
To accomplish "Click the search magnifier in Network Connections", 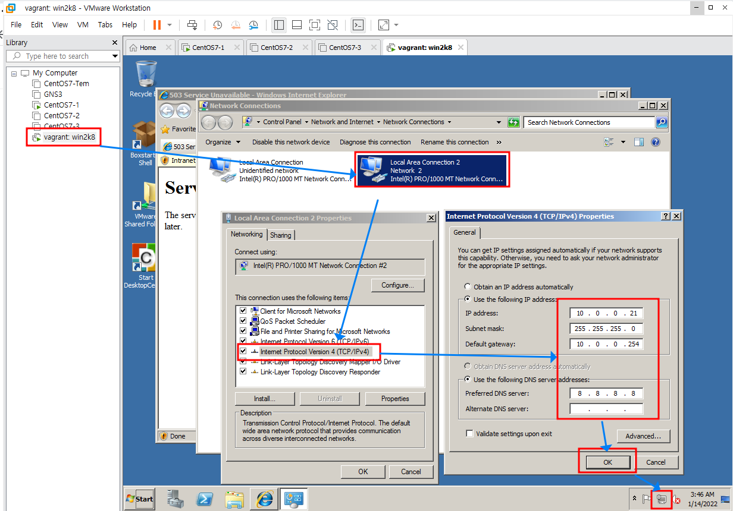I will pos(661,122).
